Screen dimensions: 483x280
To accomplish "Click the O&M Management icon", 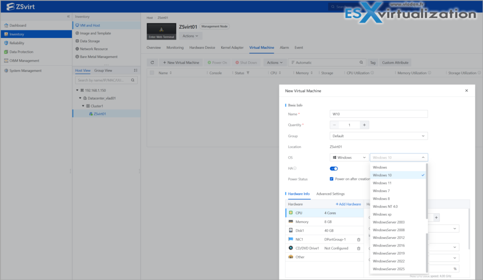I will 6,61.
